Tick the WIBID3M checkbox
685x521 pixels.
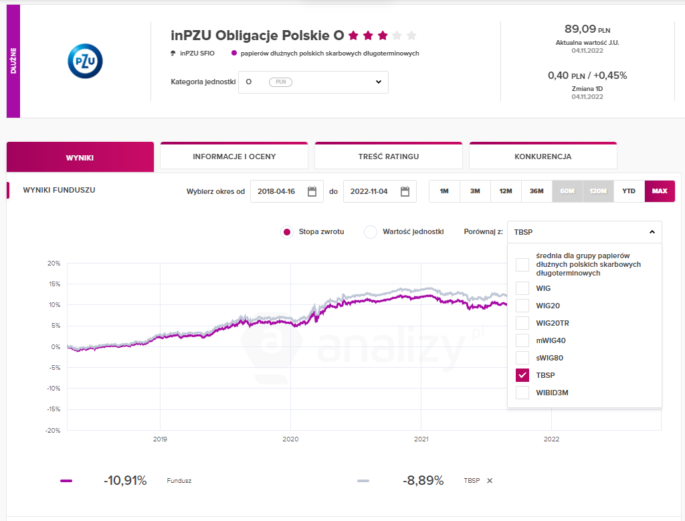(522, 393)
